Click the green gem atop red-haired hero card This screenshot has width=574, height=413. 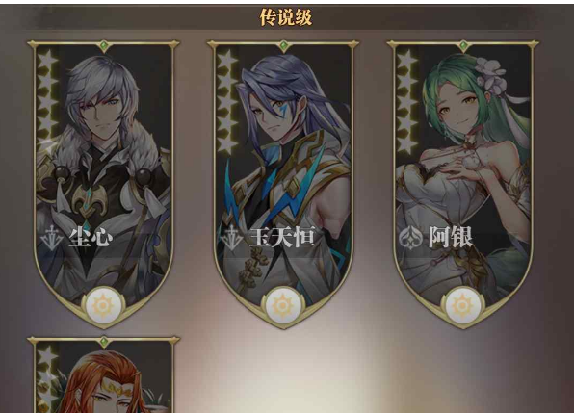pos(104,343)
